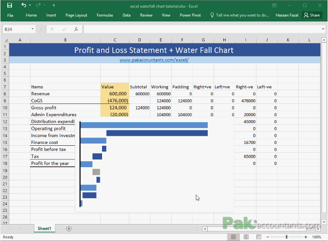The height and width of the screenshot is (241, 328).
Task: Click the longest light blue chart bar
Action: [x=144, y=125]
